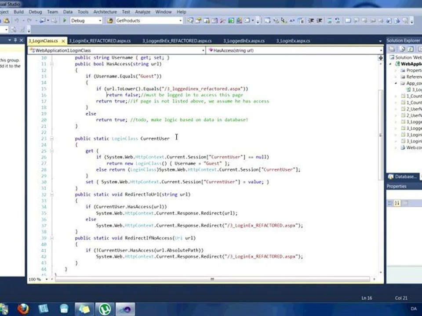Screen dimensions: 422x316
Task: Click the Visual Studio taskbar icon
Action: pyautogui.click(x=125, y=309)
